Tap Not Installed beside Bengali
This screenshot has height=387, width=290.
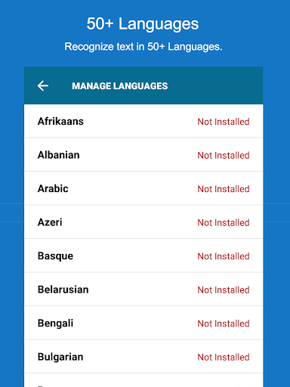click(224, 324)
